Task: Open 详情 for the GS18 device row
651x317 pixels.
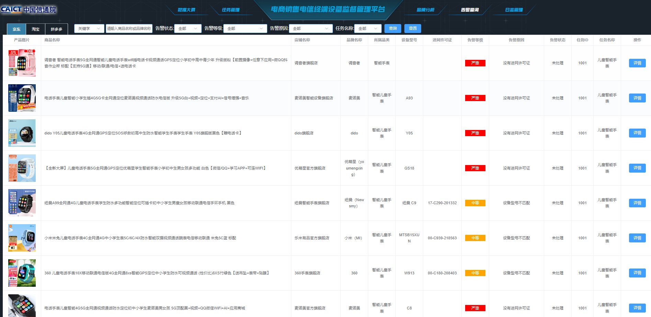Action: point(637,168)
